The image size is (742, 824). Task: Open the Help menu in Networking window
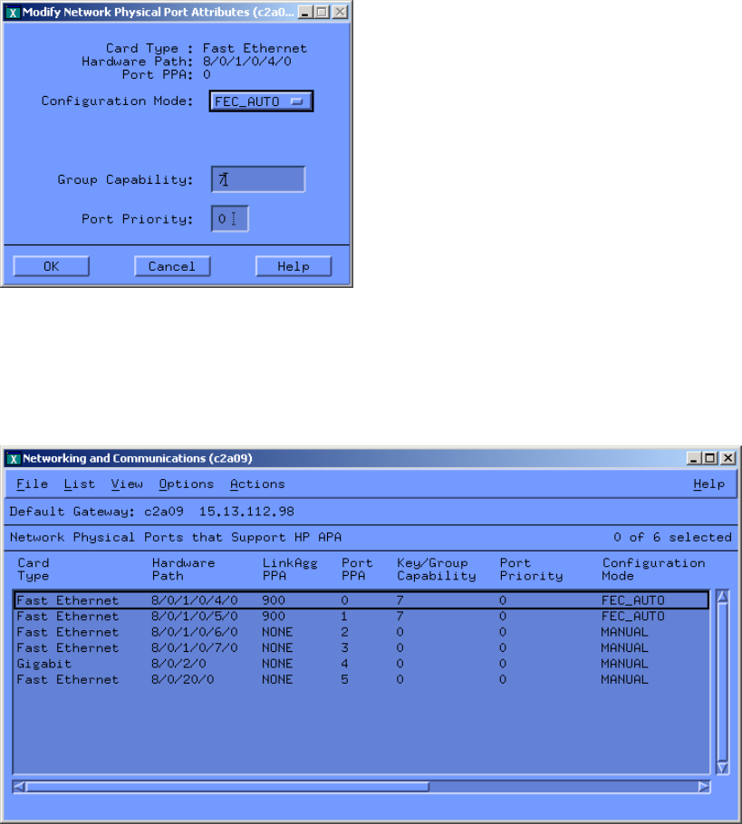coord(708,484)
